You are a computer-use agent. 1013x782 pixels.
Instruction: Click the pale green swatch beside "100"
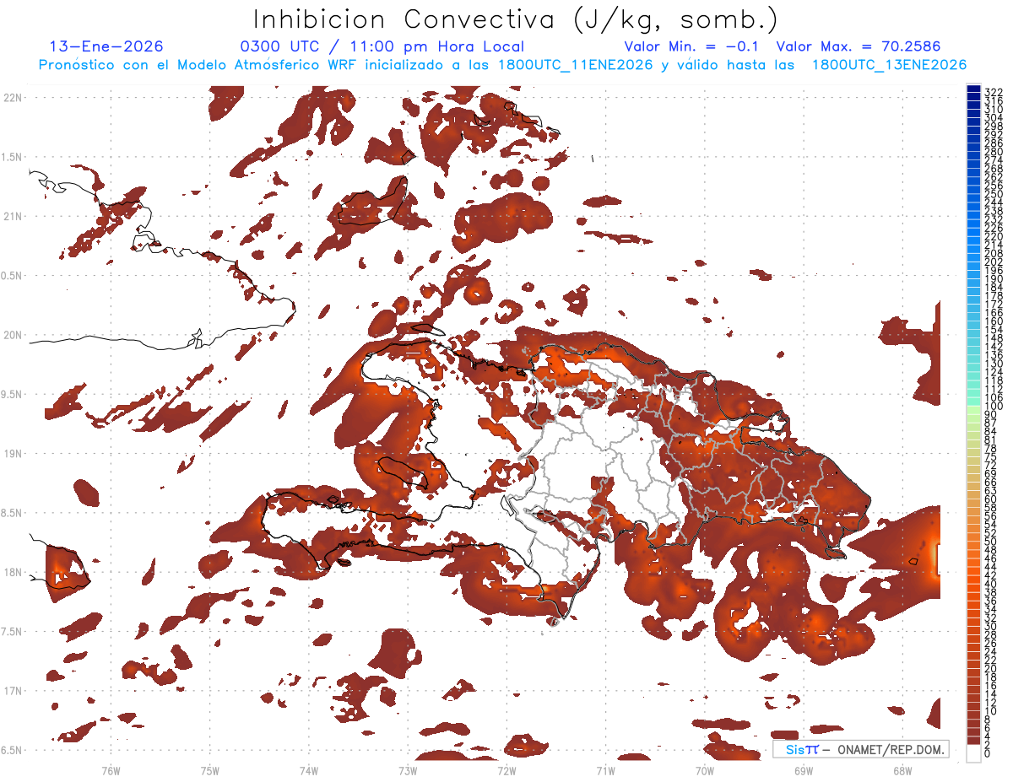point(973,411)
